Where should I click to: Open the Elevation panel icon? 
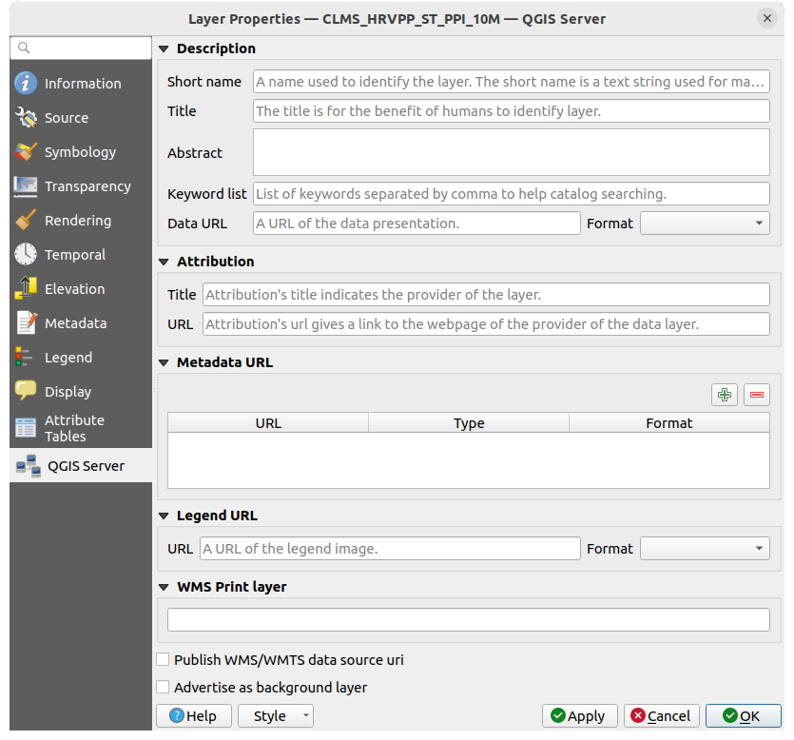[x=26, y=289]
